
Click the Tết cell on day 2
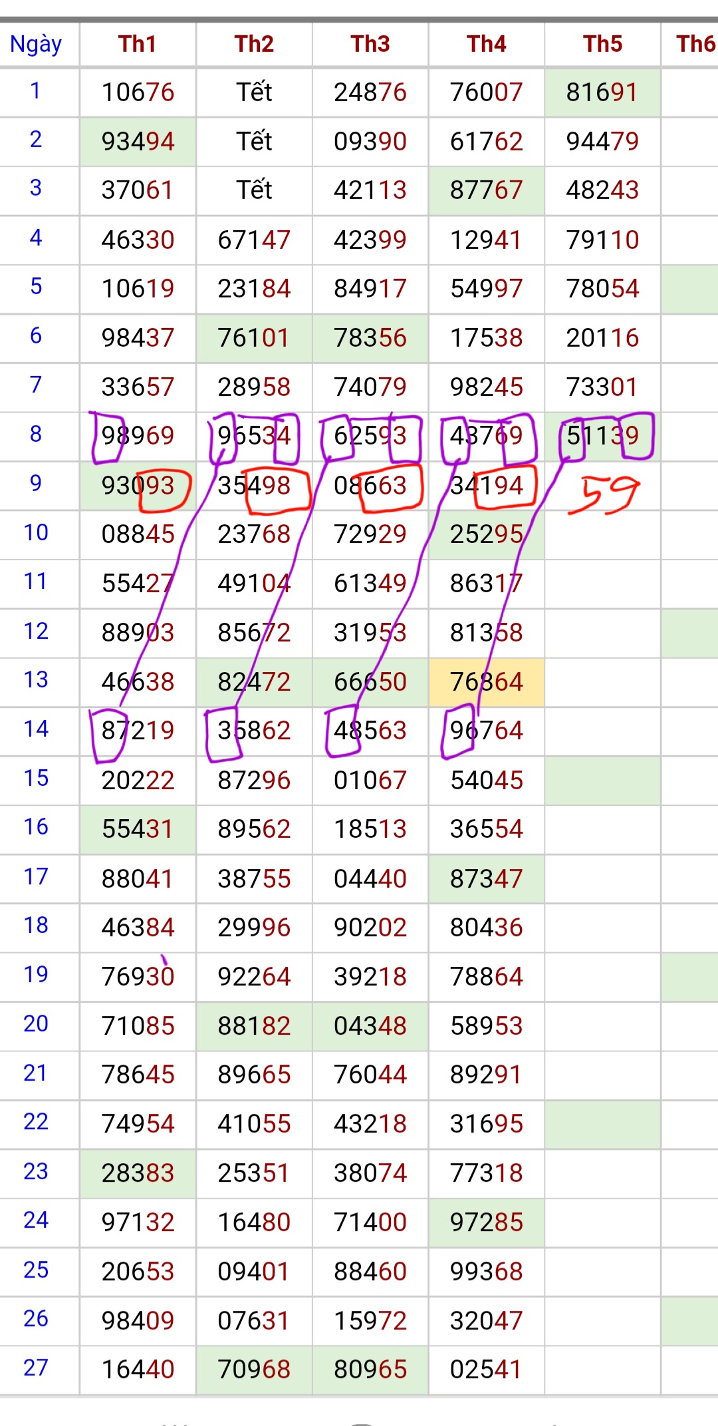254,141
